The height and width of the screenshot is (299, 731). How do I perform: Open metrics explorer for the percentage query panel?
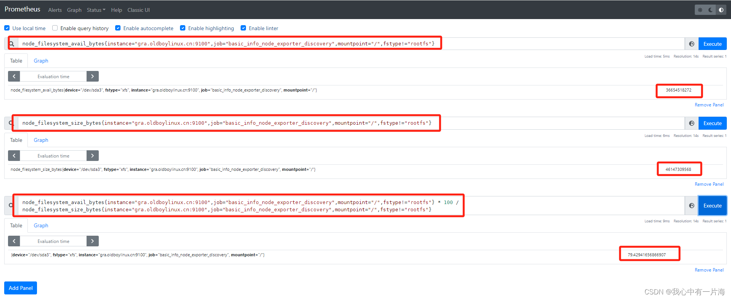click(692, 206)
